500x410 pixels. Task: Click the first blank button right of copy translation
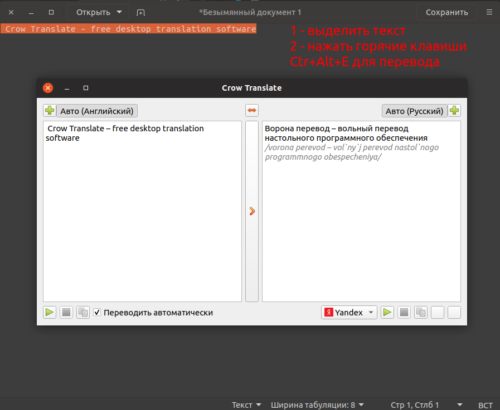pyautogui.click(x=438, y=312)
